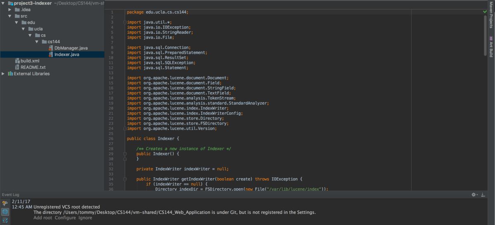Fold the import block end marker on line 24

coord(125,128)
